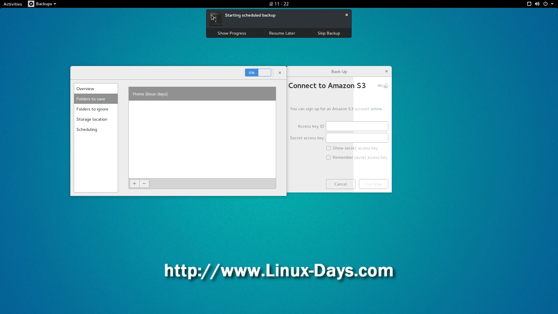Select Skip Backup in notification
The image size is (558, 314).
[329, 33]
